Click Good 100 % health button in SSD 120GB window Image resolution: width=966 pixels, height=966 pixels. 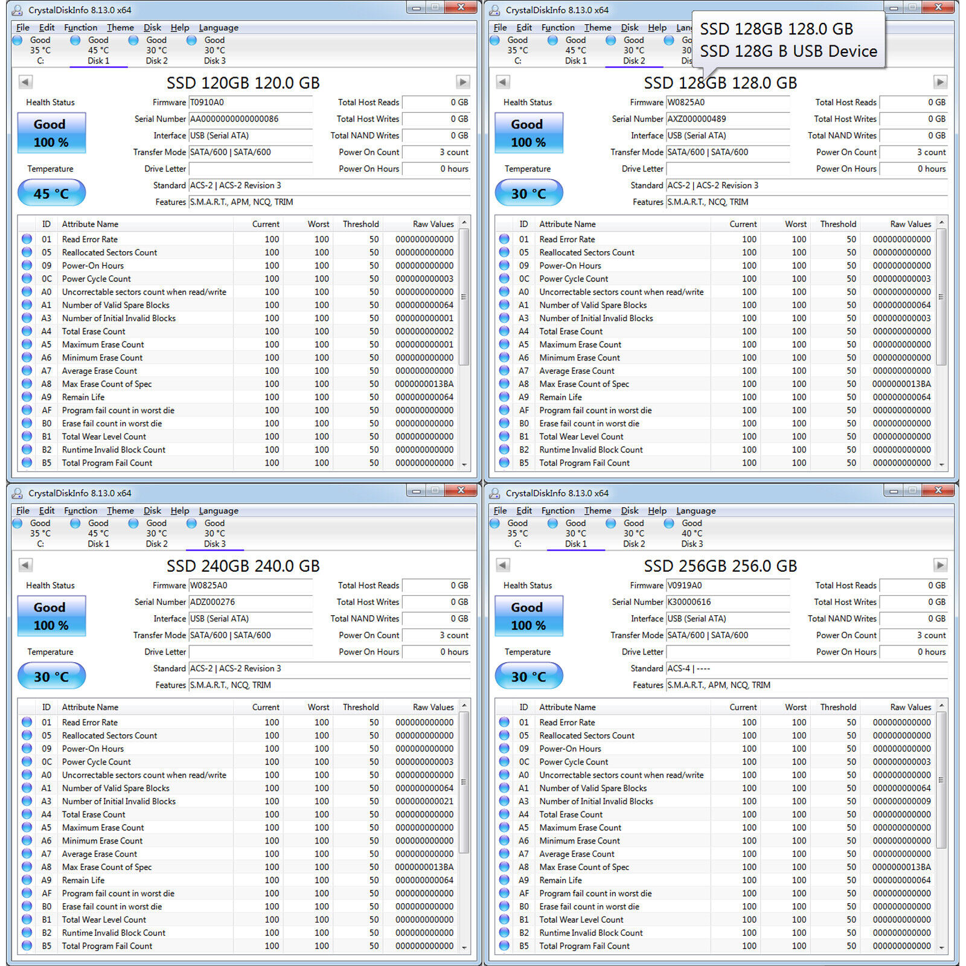(x=51, y=133)
